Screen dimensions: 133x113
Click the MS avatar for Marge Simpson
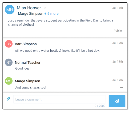click(9, 81)
